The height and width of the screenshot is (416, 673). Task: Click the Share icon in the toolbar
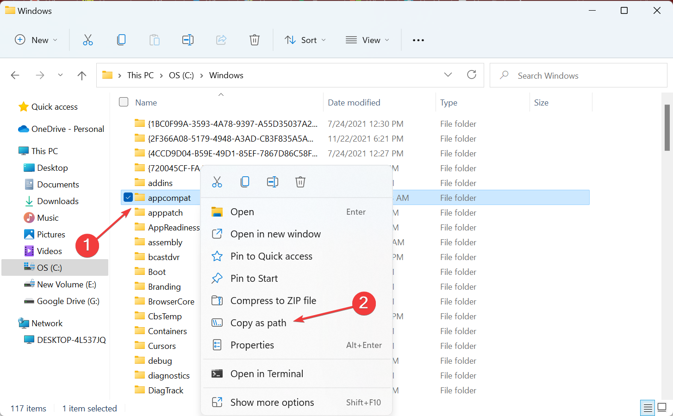click(x=221, y=40)
